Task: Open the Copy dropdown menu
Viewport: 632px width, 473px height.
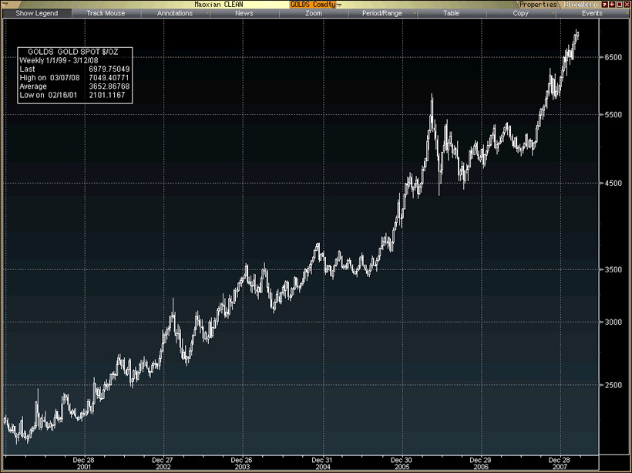Action: point(520,13)
